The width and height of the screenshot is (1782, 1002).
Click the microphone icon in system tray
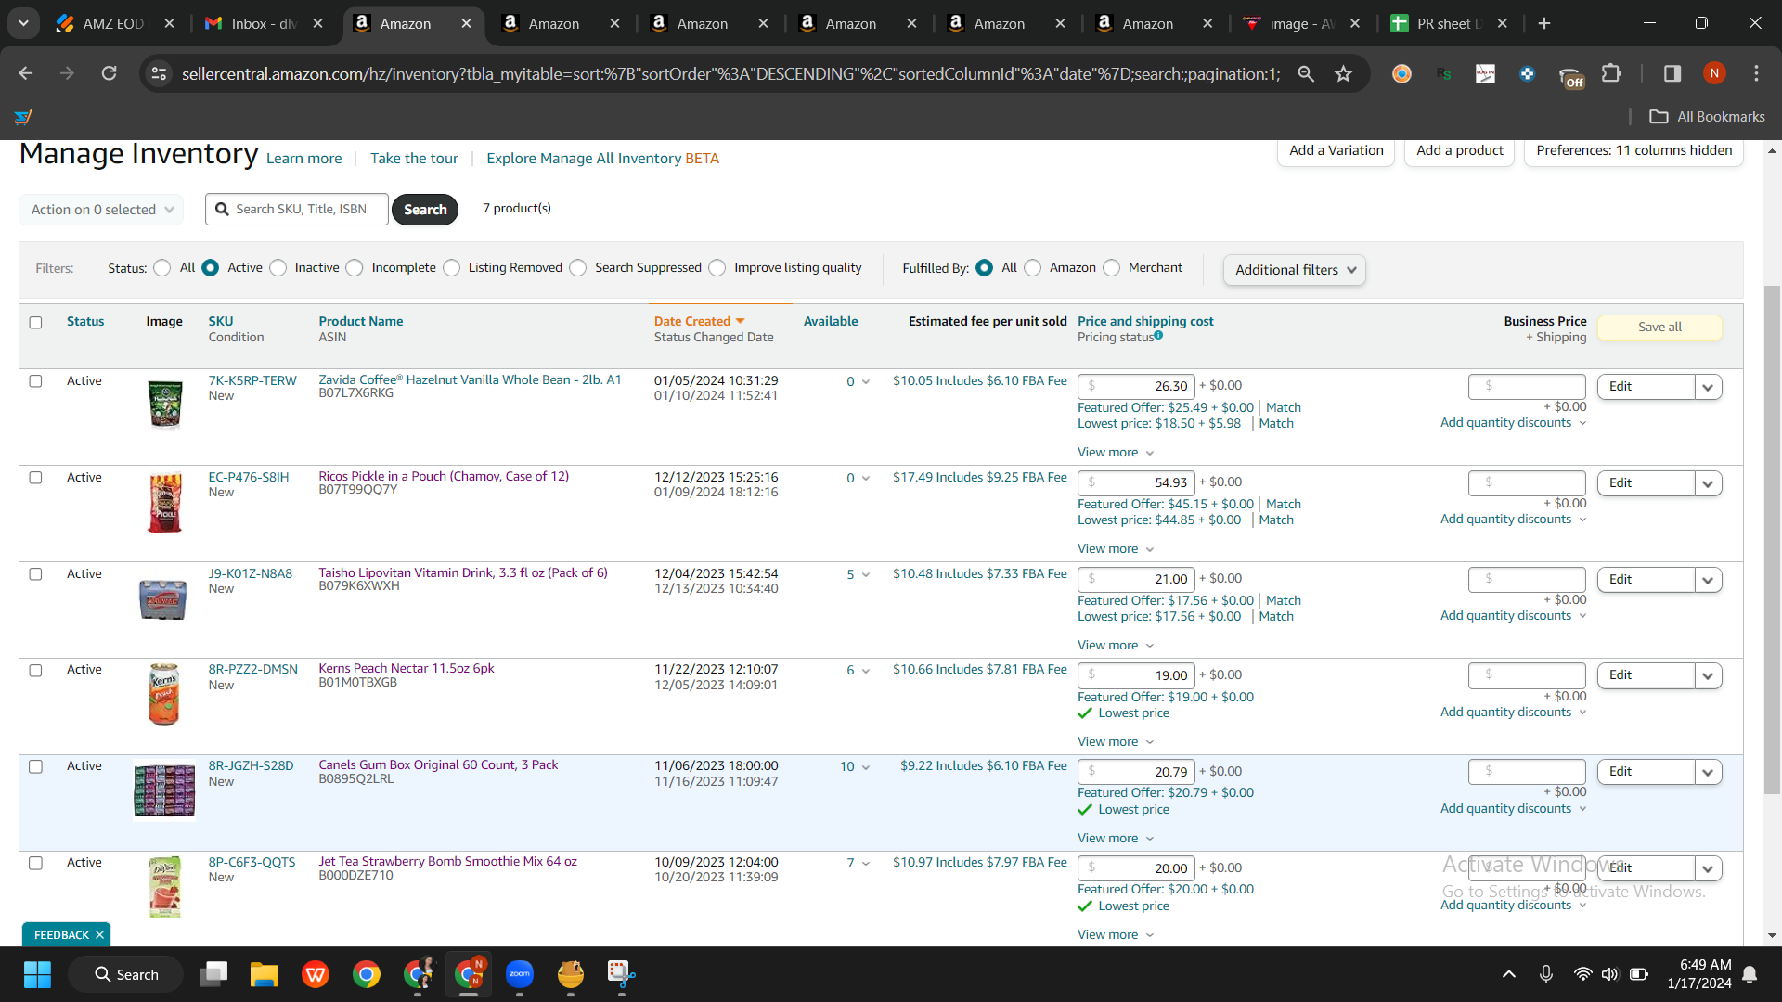click(1546, 974)
